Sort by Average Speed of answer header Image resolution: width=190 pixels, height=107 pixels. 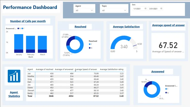(86, 69)
